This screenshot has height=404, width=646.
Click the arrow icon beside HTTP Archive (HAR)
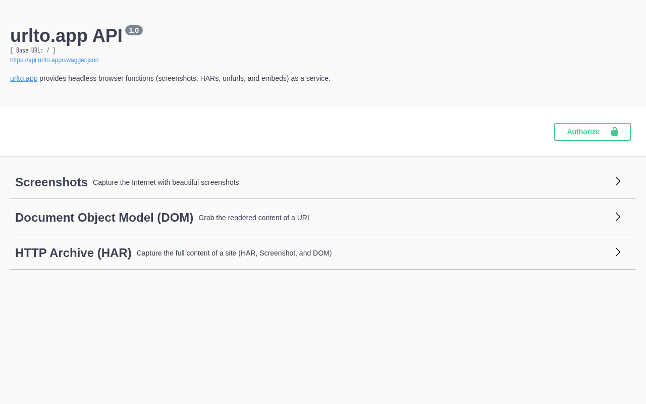click(618, 252)
